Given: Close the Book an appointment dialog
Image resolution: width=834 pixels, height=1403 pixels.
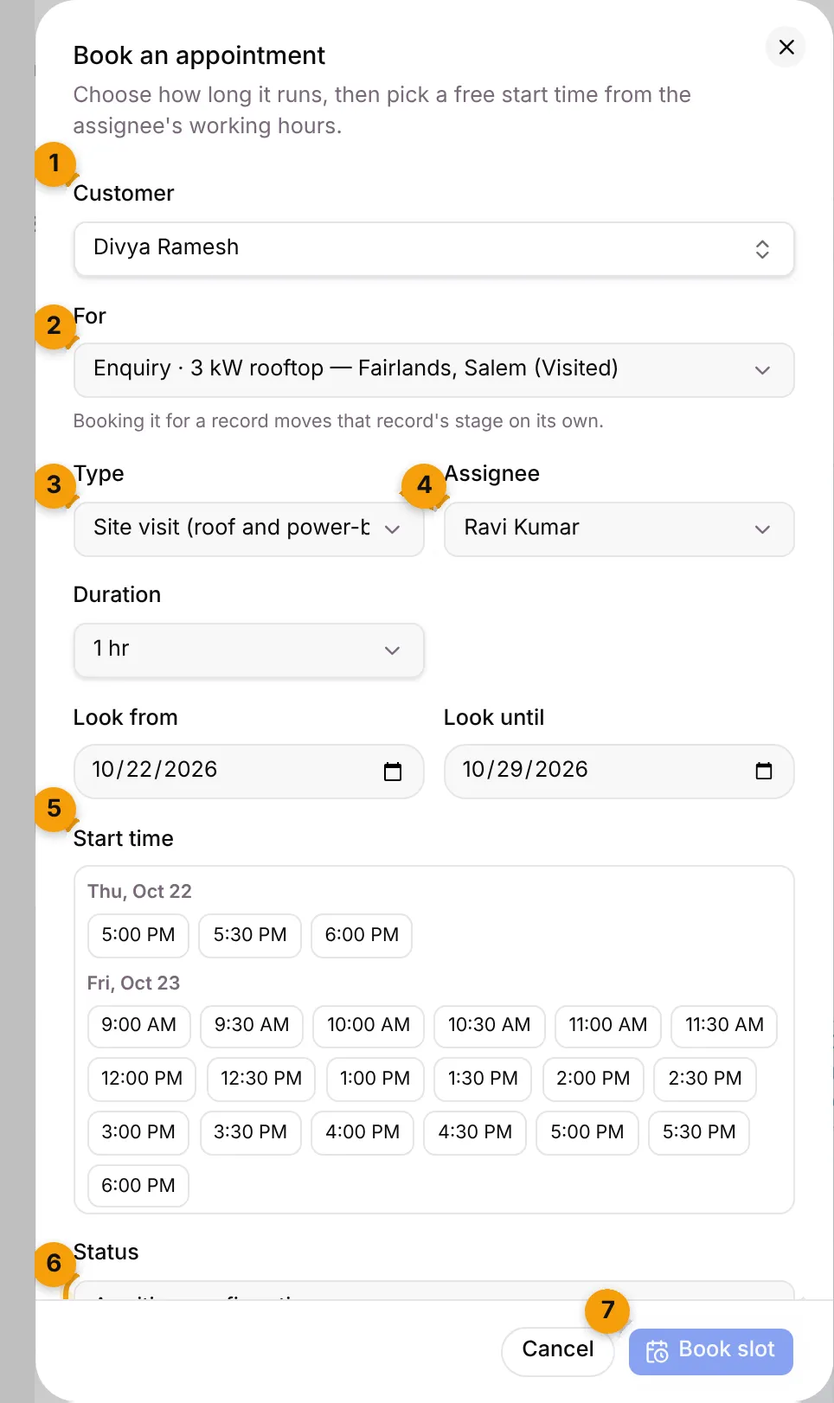Looking at the screenshot, I should click(x=786, y=47).
